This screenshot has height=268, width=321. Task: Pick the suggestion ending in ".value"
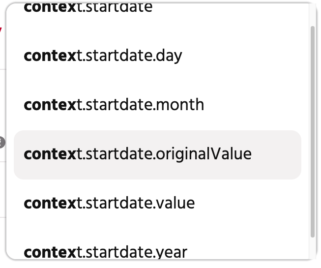click(x=109, y=203)
